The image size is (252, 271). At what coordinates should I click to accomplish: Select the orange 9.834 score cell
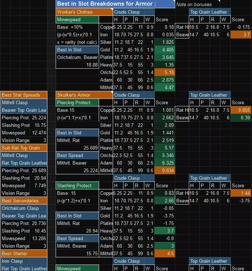click(165, 170)
